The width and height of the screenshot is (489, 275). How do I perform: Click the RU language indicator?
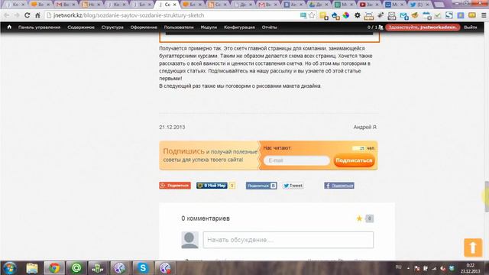(399, 267)
